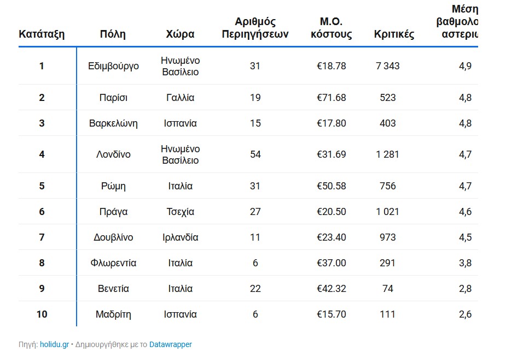
Task: Click the Μέση βαθμολογία column header
Action: point(457,22)
